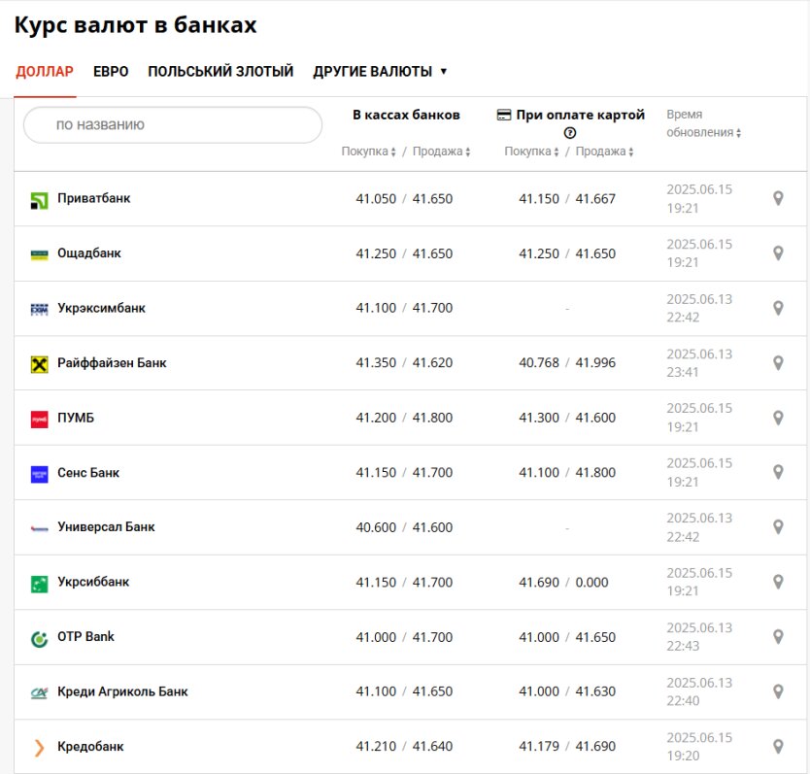810x774 pixels.
Task: Open map pin for OTP Bank row
Action: 778,637
